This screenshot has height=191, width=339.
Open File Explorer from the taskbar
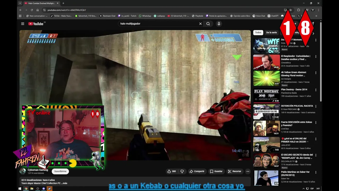click(32, 189)
